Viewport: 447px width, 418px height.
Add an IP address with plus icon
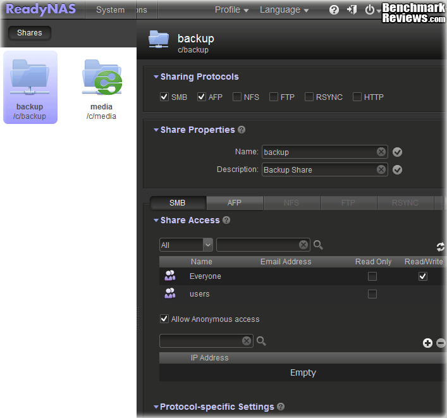(x=427, y=343)
